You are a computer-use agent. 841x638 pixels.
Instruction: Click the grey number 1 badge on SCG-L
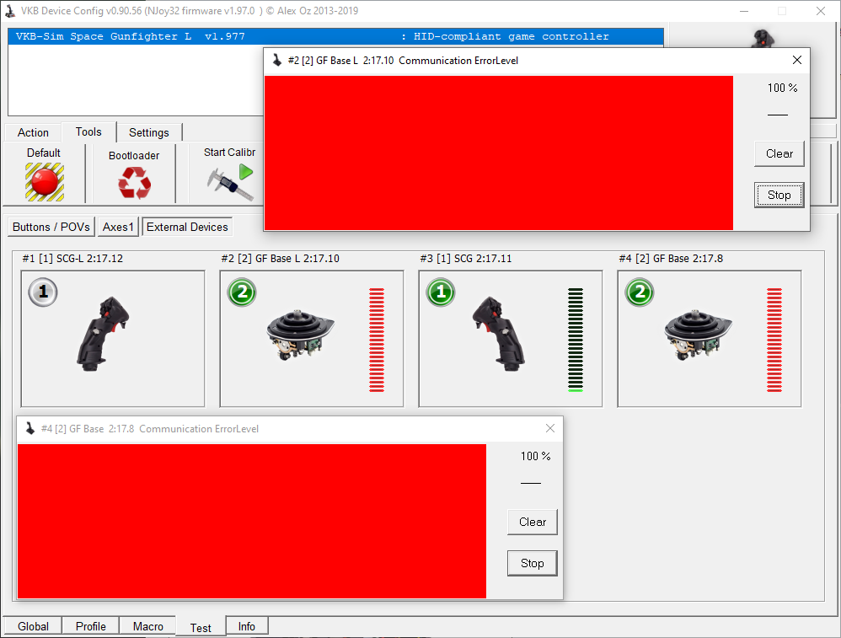[x=43, y=292]
